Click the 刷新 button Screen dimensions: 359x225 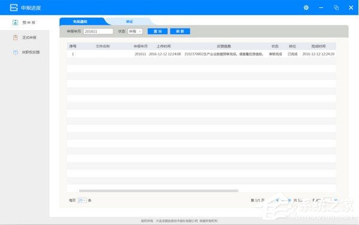tap(180, 31)
